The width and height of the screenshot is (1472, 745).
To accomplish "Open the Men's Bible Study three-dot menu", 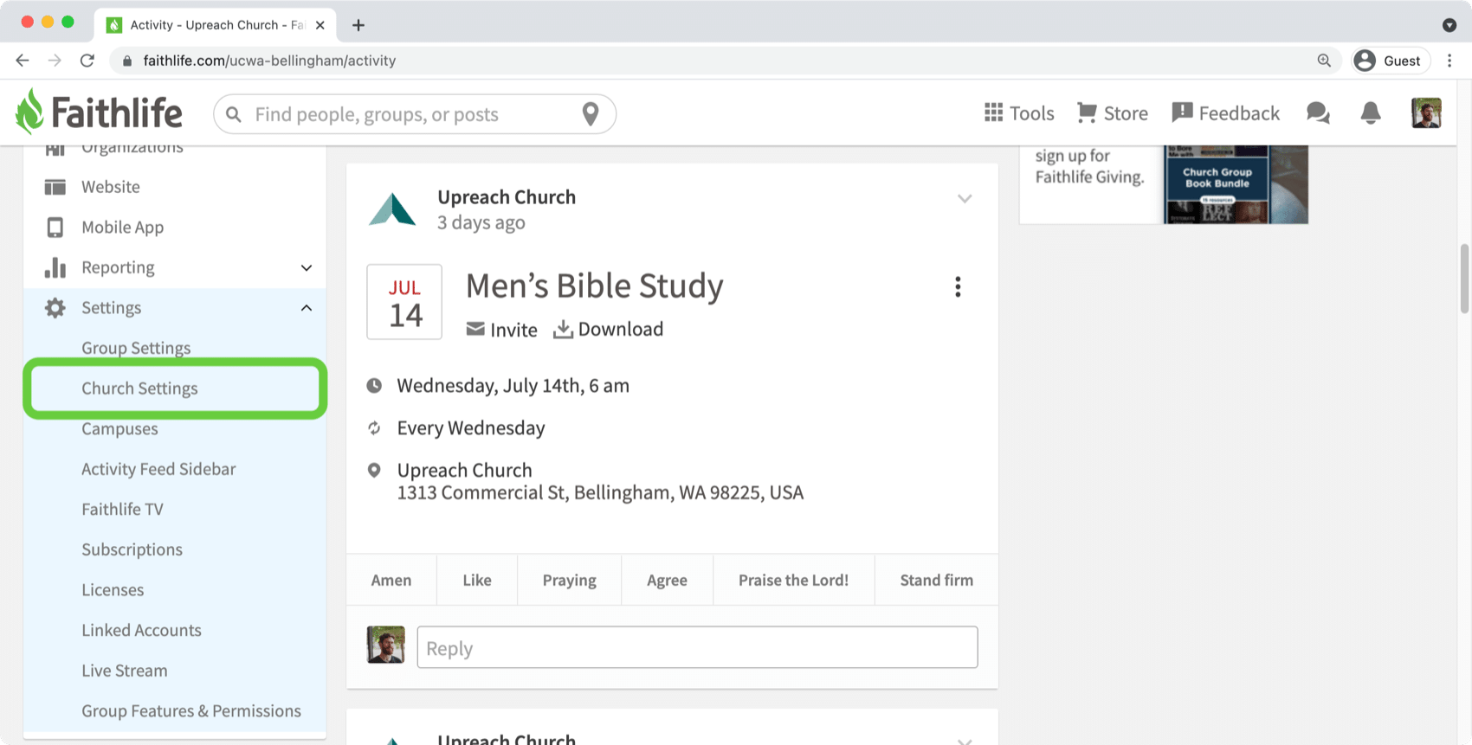I will pyautogui.click(x=958, y=287).
